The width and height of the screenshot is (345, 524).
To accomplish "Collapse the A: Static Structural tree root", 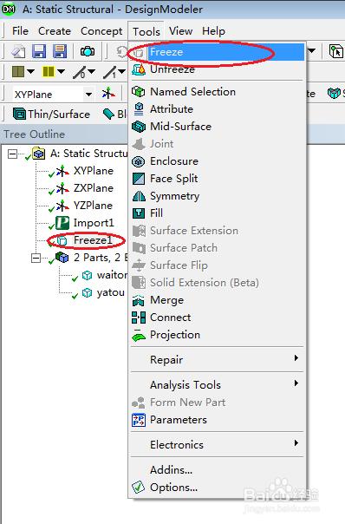I will (x=12, y=154).
